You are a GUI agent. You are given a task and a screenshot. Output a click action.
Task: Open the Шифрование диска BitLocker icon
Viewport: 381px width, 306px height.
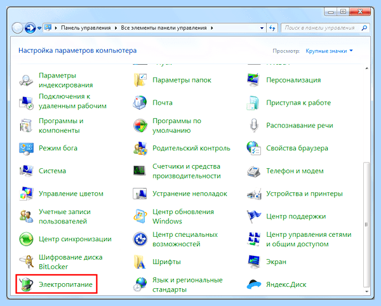(x=26, y=262)
